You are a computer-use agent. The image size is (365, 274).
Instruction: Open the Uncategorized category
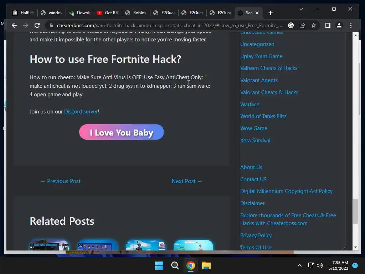point(257,44)
